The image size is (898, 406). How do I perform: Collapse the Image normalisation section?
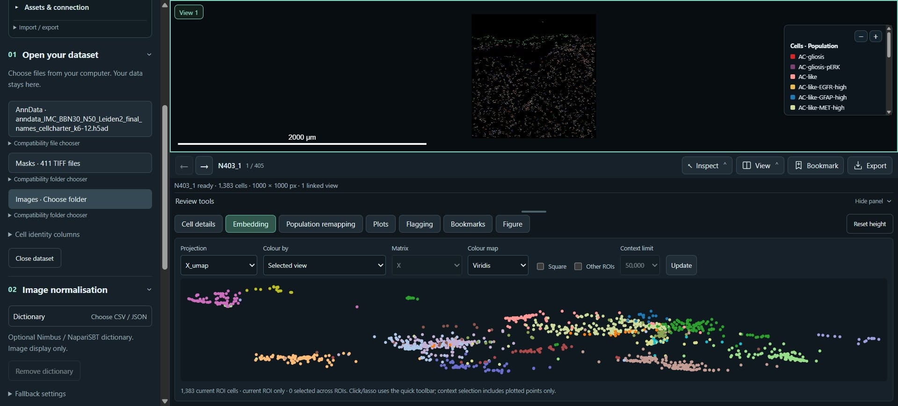(x=149, y=290)
